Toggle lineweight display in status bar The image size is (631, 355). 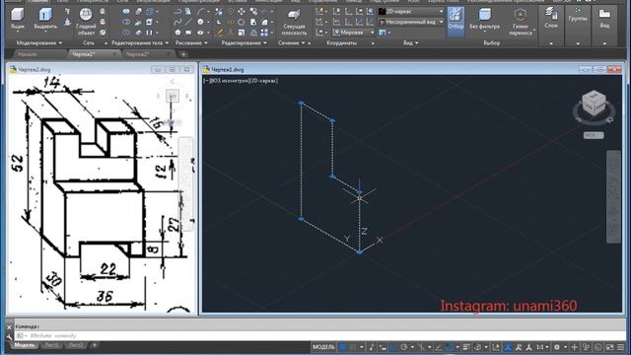click(466, 346)
